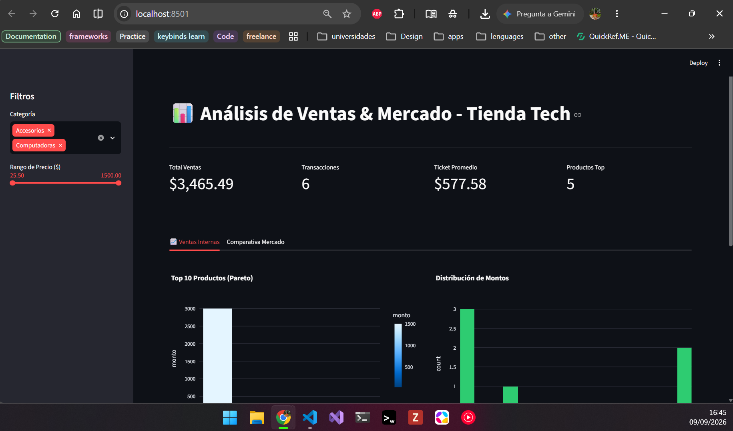This screenshot has width=733, height=431.
Task: Open the side panel split-view icon
Action: pos(98,14)
